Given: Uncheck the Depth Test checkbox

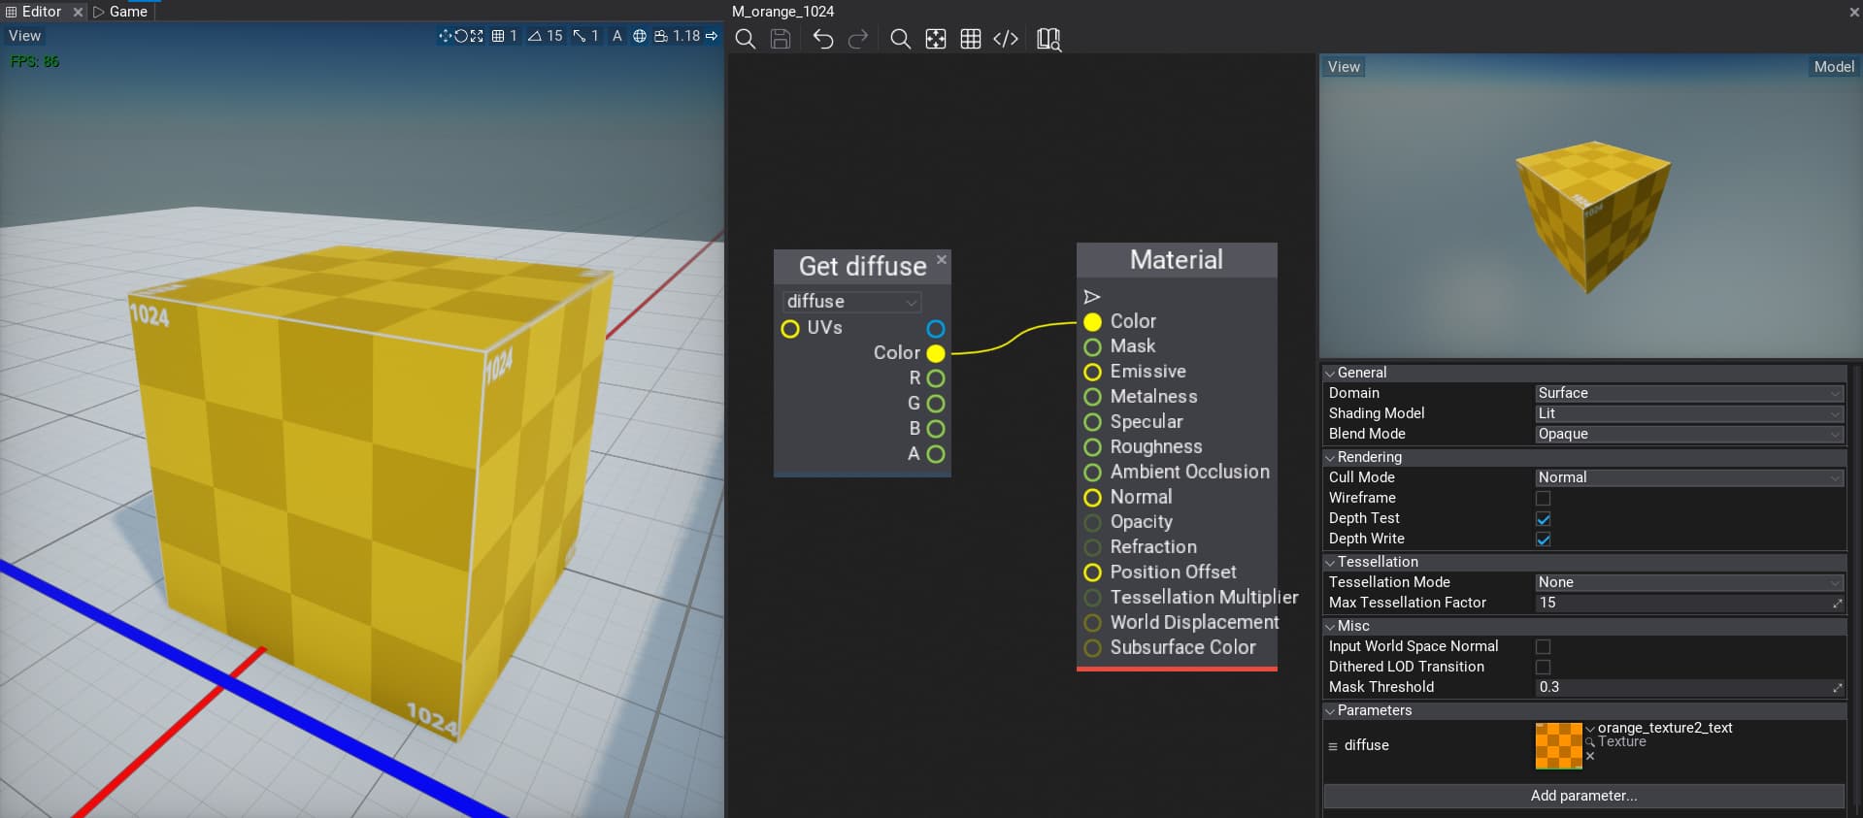Looking at the screenshot, I should click(1543, 518).
